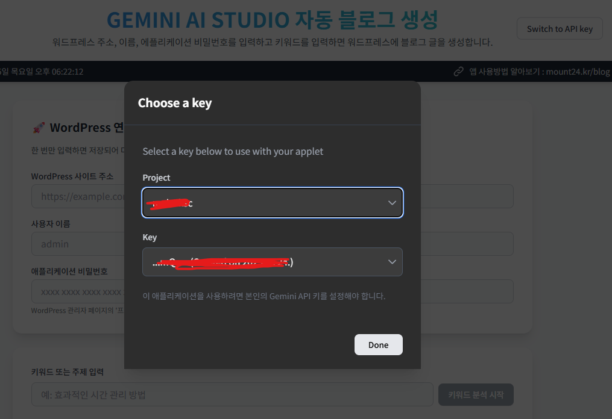Open the mount24.kr/blog usage guide link
The image size is (612, 419).
tap(540, 72)
